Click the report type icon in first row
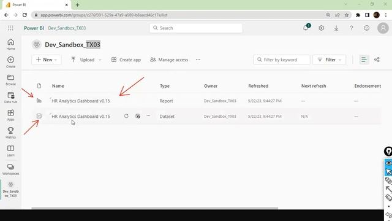 (39, 101)
